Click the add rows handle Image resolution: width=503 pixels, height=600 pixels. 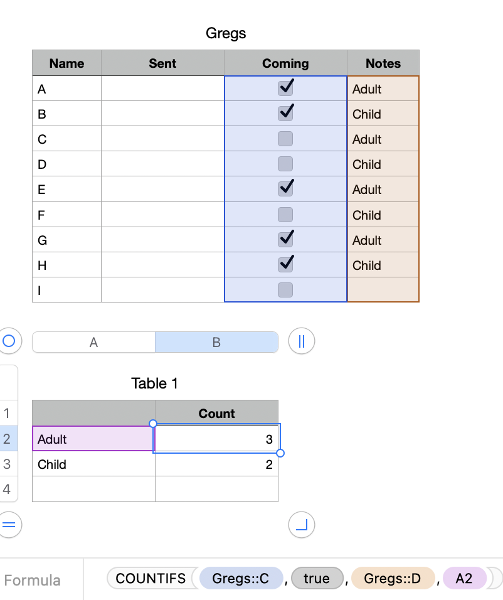point(9,525)
